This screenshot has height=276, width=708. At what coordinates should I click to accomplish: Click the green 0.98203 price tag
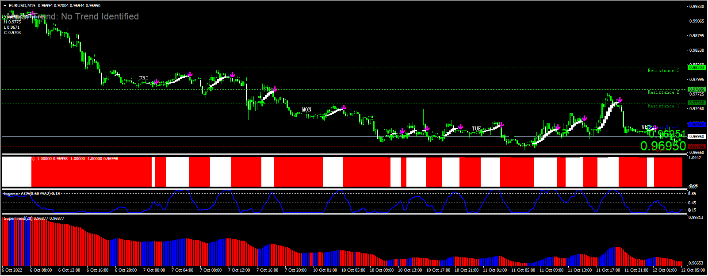tap(697, 68)
